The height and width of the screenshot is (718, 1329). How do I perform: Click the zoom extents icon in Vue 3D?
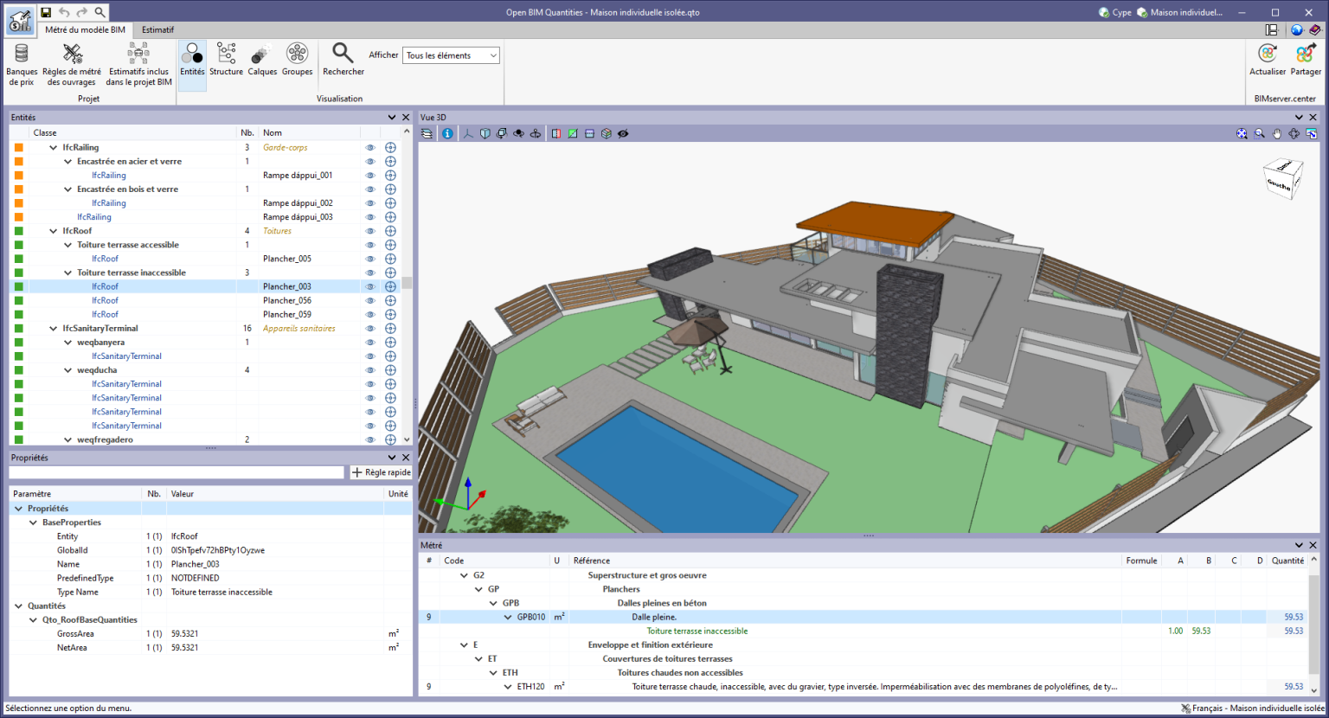[x=1242, y=133]
